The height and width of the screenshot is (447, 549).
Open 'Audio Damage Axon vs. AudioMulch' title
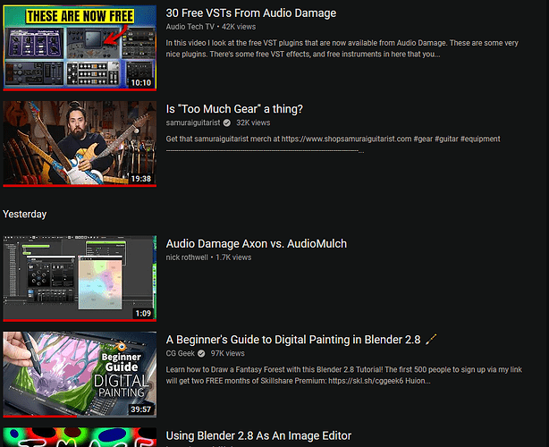click(257, 244)
